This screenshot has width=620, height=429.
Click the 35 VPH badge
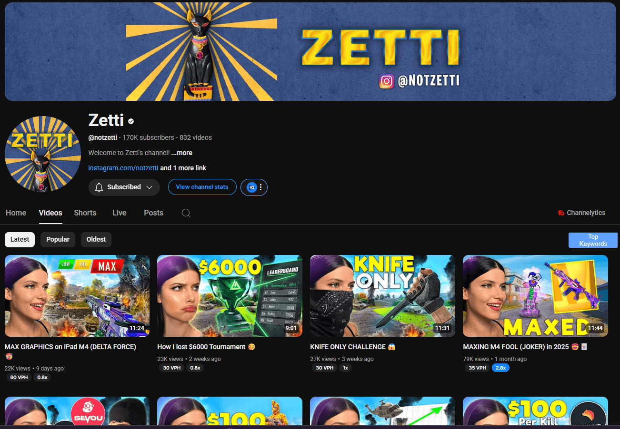(477, 368)
